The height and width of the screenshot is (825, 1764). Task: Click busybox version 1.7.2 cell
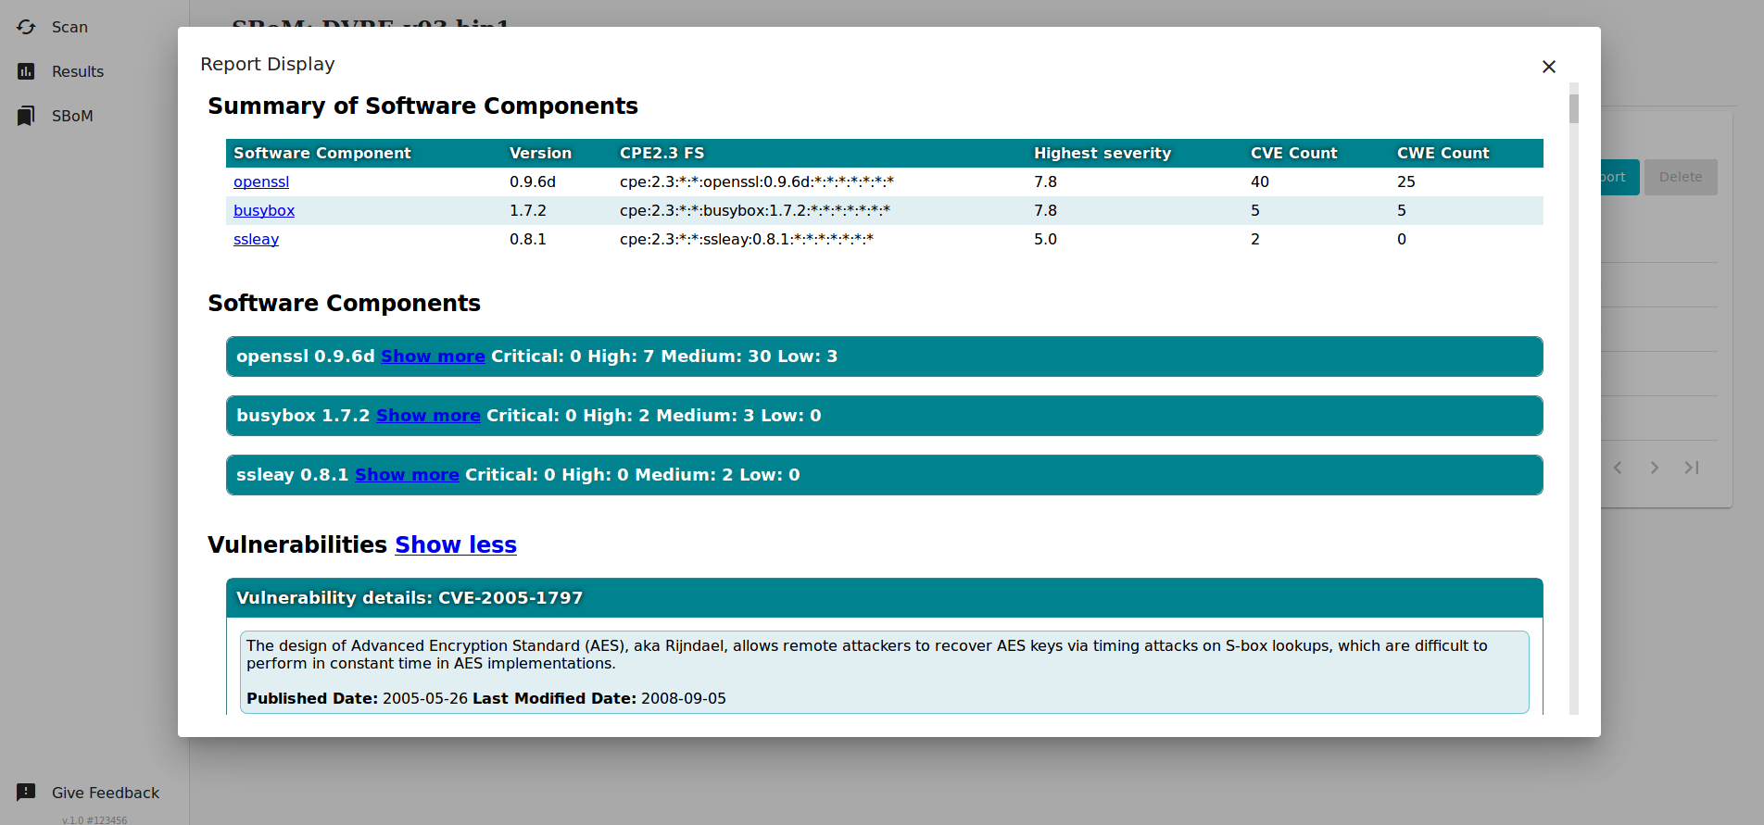click(x=528, y=211)
